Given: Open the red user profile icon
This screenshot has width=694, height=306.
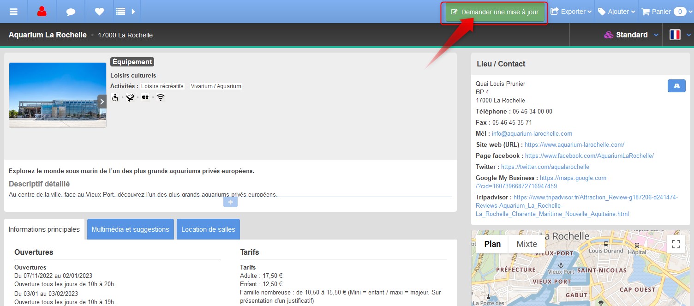Looking at the screenshot, I should (42, 12).
